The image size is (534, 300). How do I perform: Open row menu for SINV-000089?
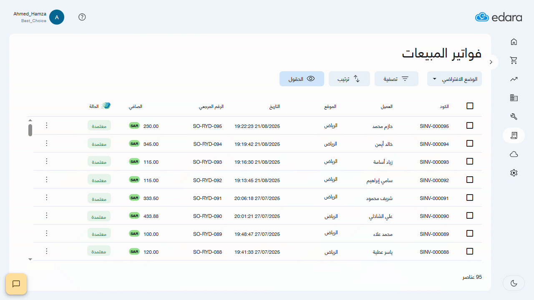point(47,233)
